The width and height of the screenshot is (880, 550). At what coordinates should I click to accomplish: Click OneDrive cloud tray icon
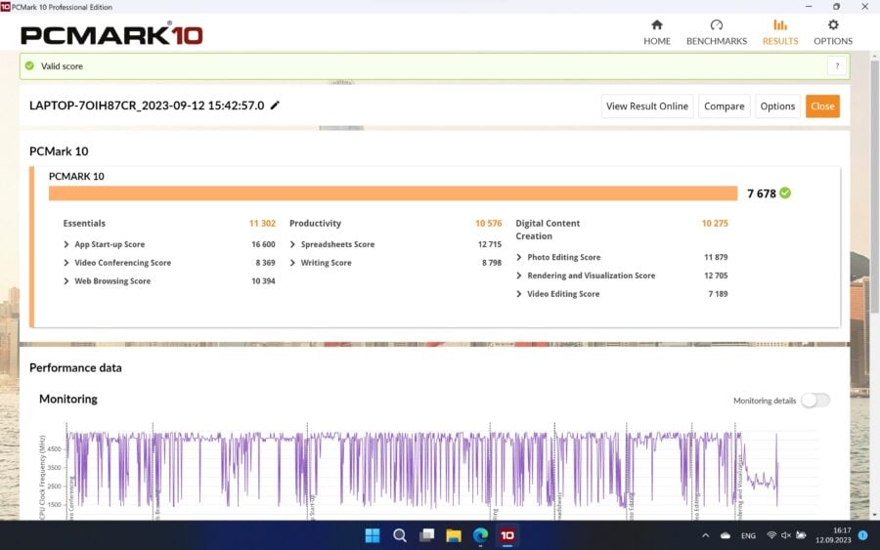click(726, 535)
